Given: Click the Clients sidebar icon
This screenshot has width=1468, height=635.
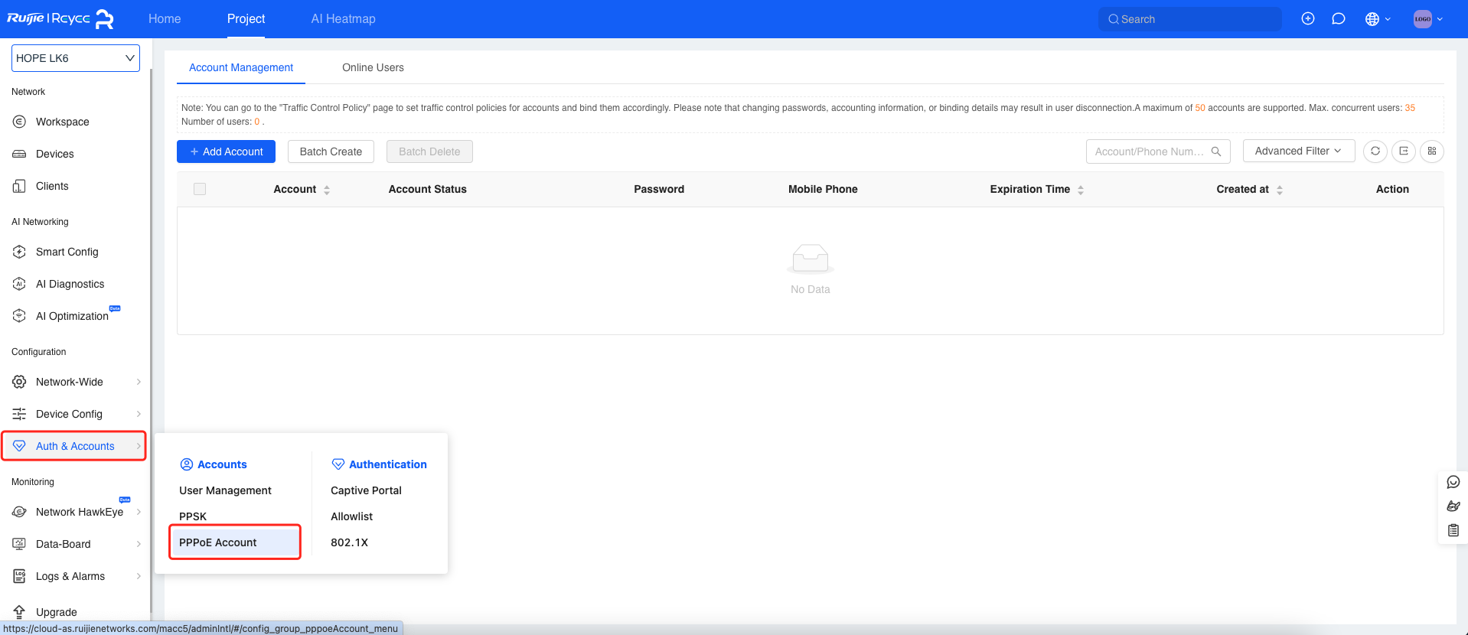Looking at the screenshot, I should click(20, 186).
